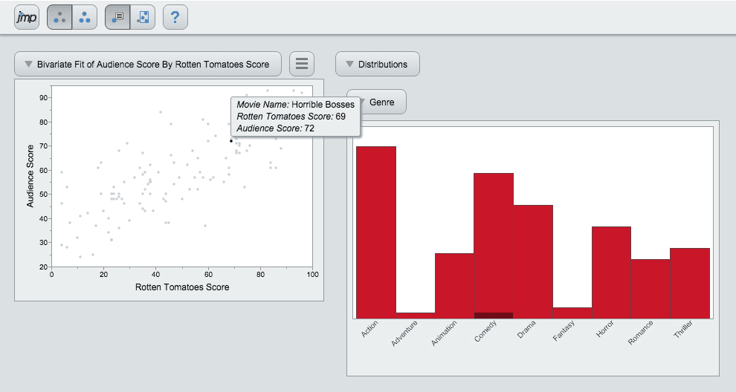Select the Horror bar in the histogram
The height and width of the screenshot is (392, 736).
[612, 272]
